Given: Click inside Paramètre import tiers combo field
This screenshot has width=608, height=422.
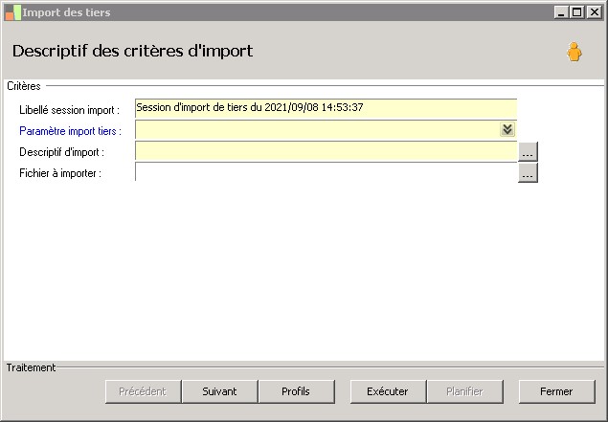Looking at the screenshot, I should pyautogui.click(x=317, y=130).
